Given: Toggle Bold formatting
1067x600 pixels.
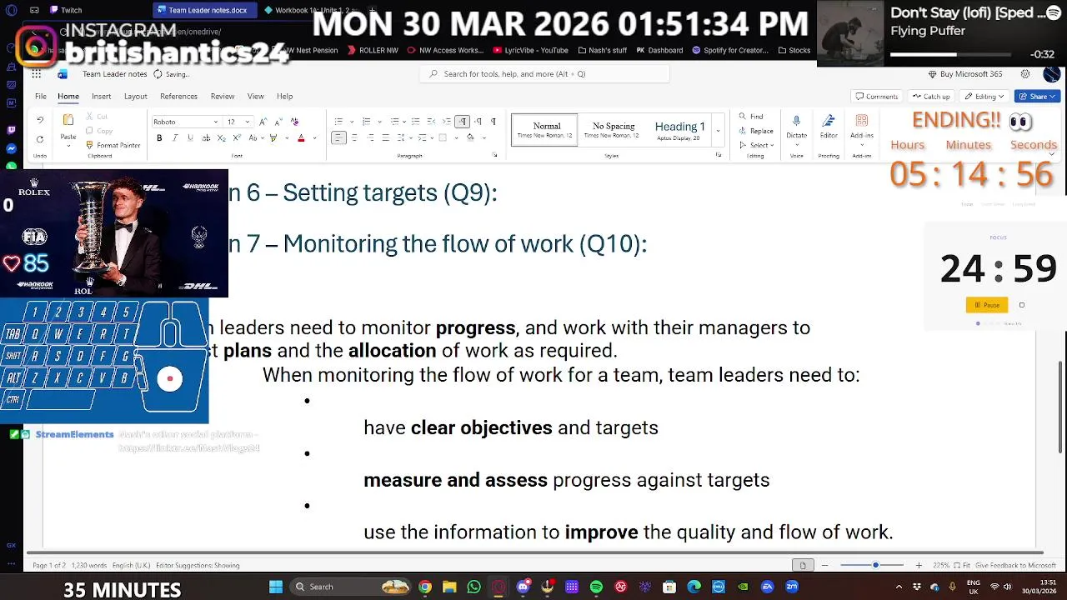Looking at the screenshot, I should 159,138.
